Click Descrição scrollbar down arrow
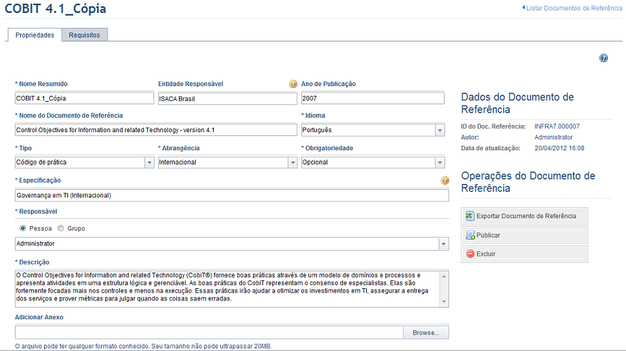The height and width of the screenshot is (351, 626). 444,302
